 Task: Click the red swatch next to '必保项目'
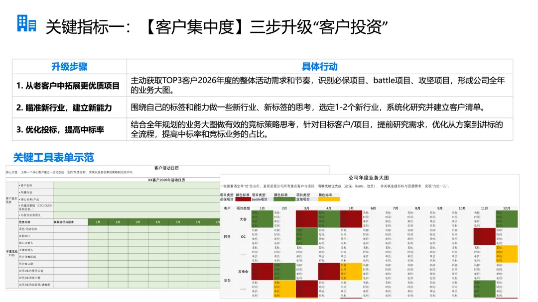click(x=243, y=199)
